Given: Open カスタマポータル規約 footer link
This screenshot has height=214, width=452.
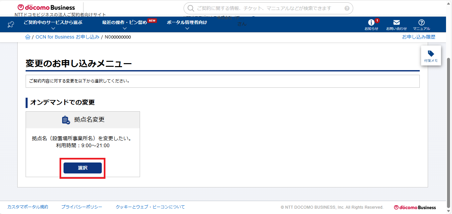Looking at the screenshot, I should [28, 207].
